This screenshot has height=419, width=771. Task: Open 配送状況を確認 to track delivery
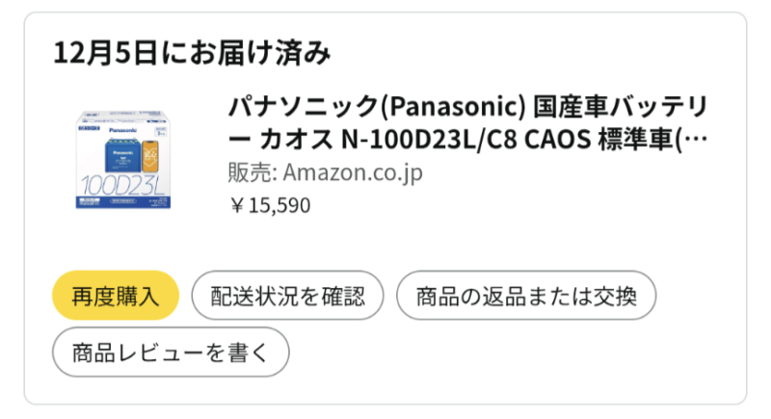288,296
